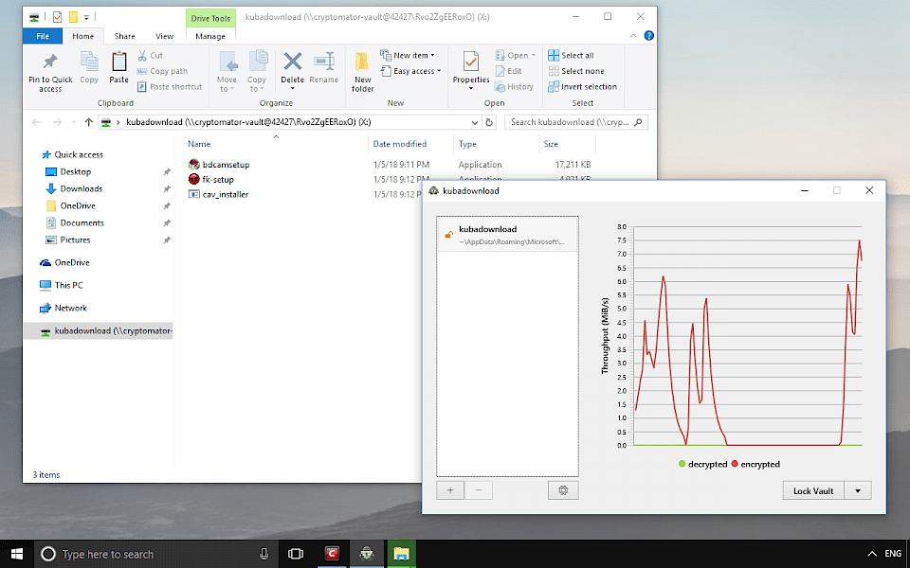
Task: Click the Drive Tools contextual tab
Action: click(210, 18)
